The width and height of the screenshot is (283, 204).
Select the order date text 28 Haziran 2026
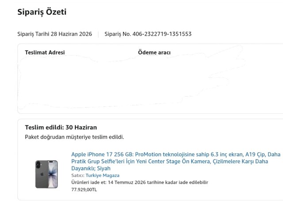point(71,34)
